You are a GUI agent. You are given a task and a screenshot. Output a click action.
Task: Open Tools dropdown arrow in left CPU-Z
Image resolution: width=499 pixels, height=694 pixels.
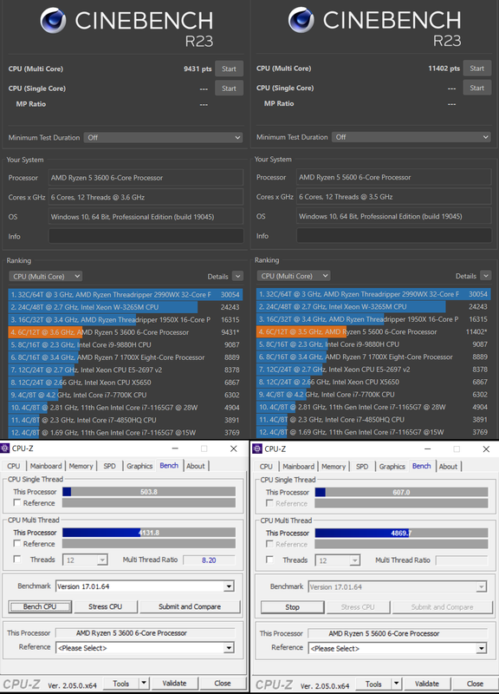(144, 684)
